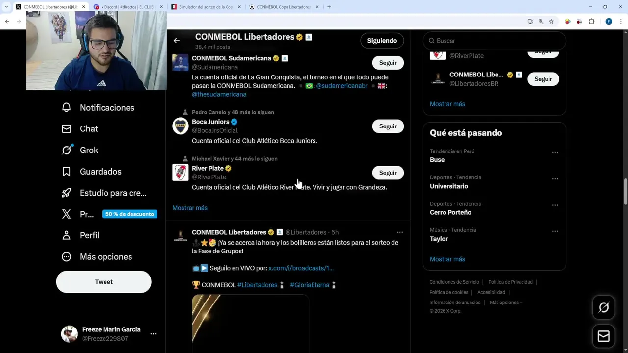Follow Boca Juniors
This screenshot has width=628, height=353.
388,126
